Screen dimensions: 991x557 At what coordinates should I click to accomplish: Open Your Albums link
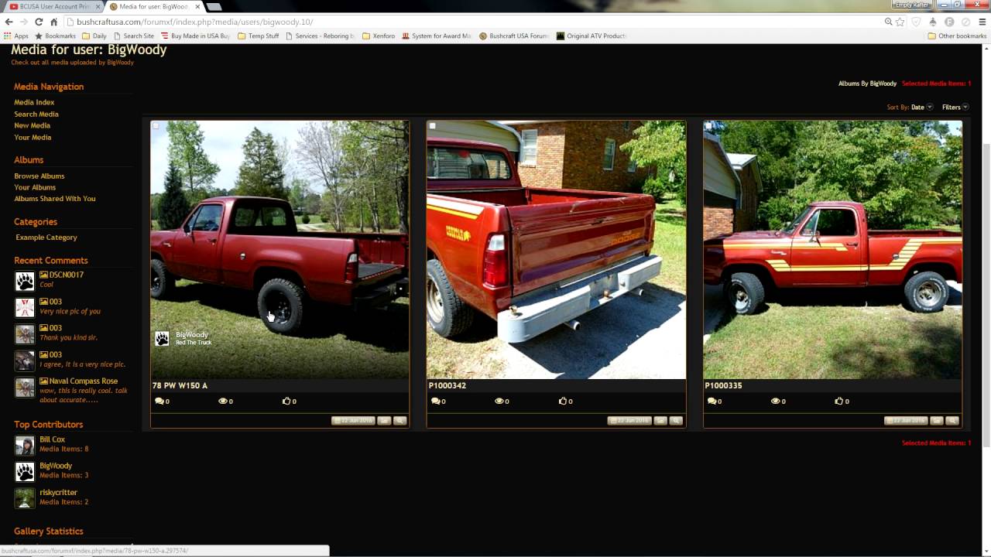(x=35, y=187)
